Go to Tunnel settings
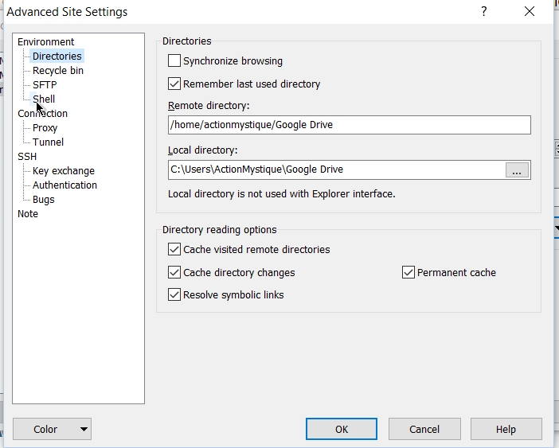This screenshot has height=448, width=559. coord(48,142)
